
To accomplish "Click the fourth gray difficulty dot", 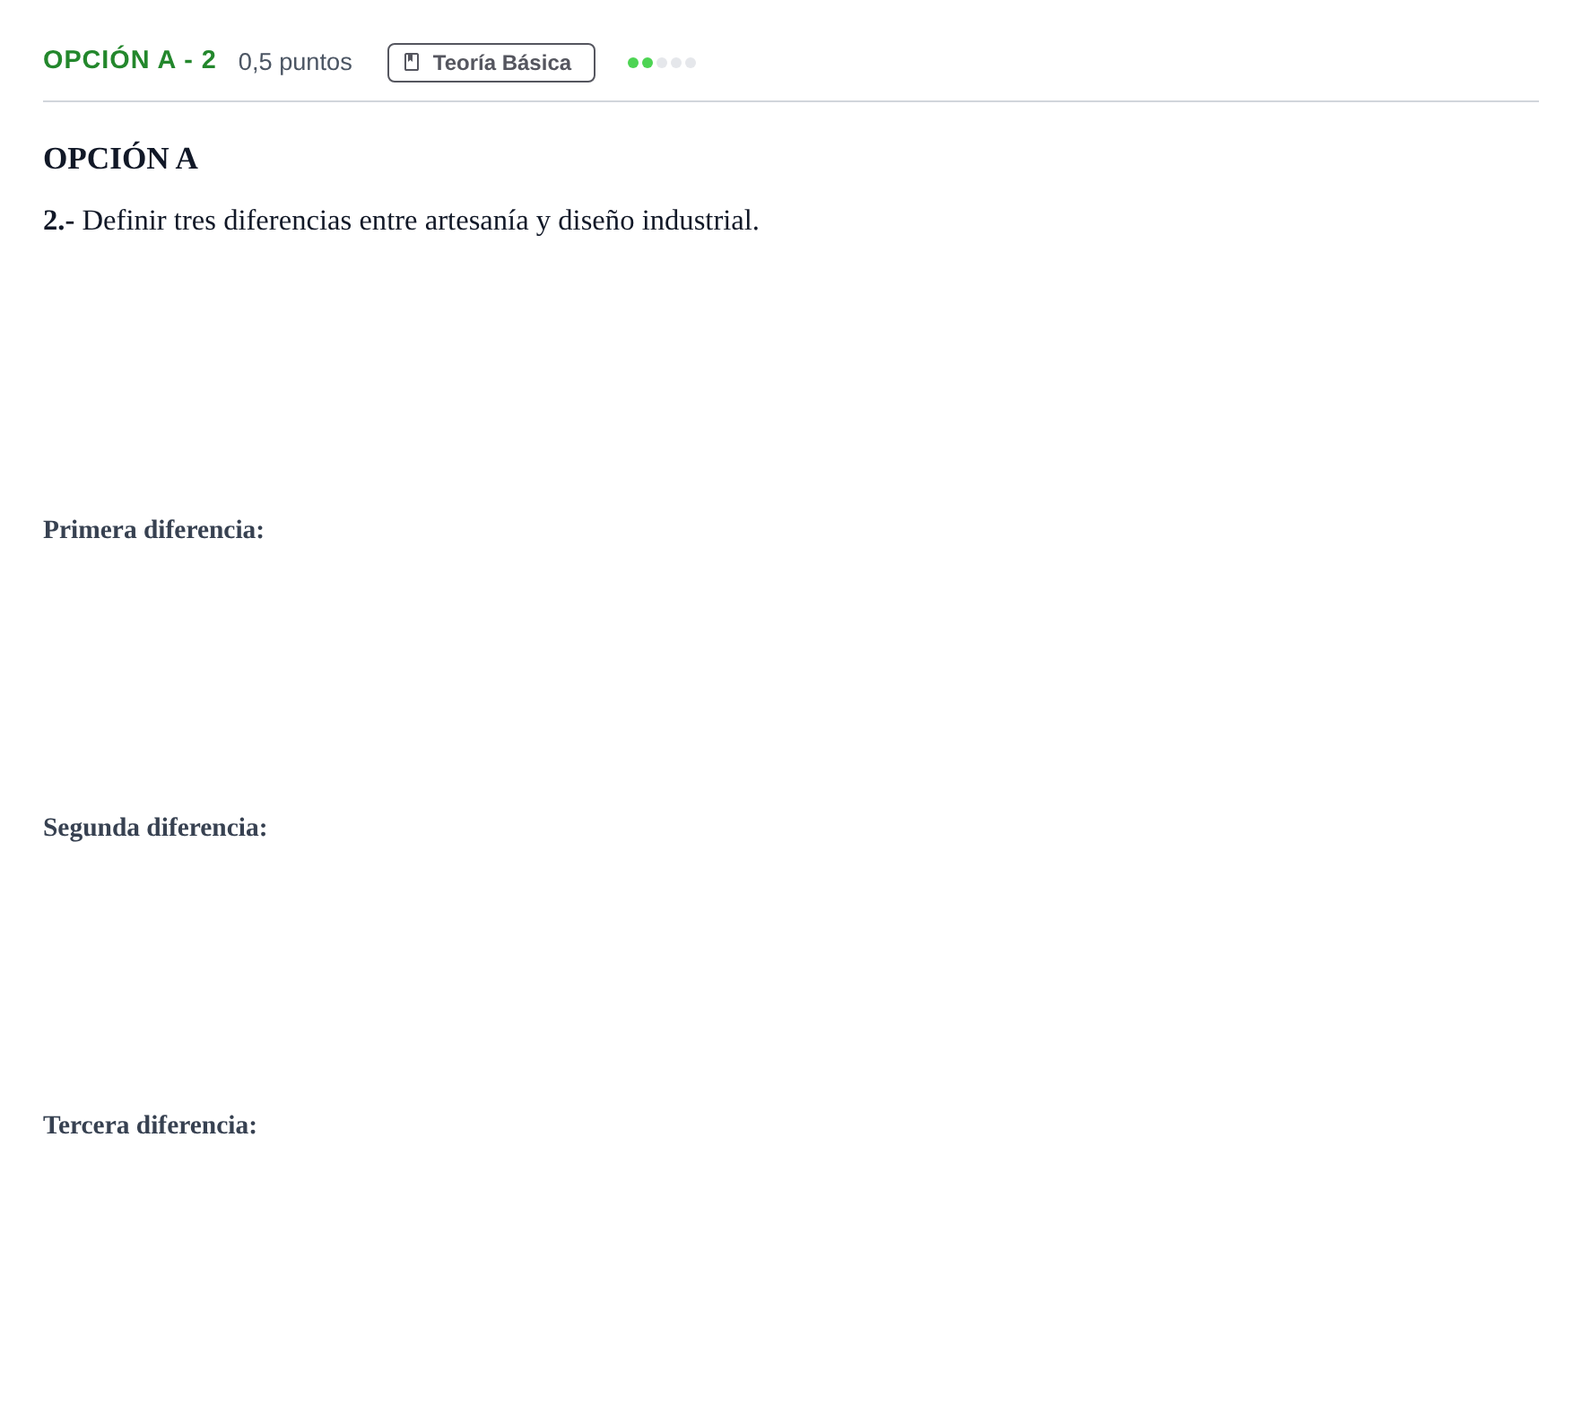I will tap(676, 63).
